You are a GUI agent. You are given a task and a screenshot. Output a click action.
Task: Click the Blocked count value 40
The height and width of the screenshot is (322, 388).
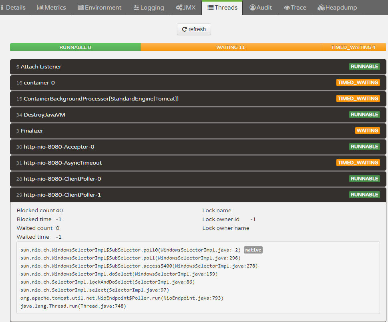point(59,210)
